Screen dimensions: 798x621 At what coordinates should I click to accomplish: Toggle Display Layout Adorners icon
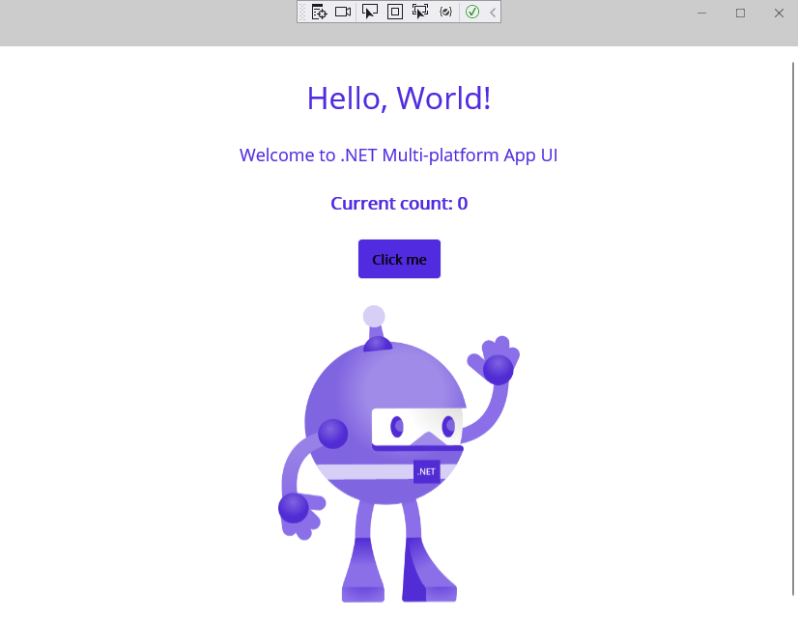[394, 13]
